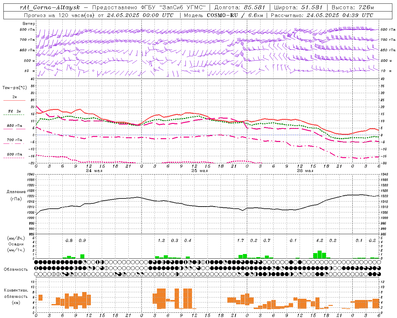Screen dimensions: 397x318
Task: Click the Облачность cloud cover label
Action: pos(16,269)
